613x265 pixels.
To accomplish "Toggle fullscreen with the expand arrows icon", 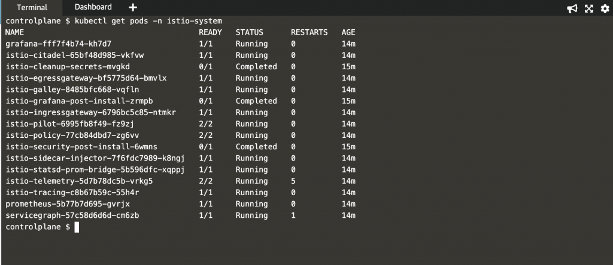I will tap(589, 8).
